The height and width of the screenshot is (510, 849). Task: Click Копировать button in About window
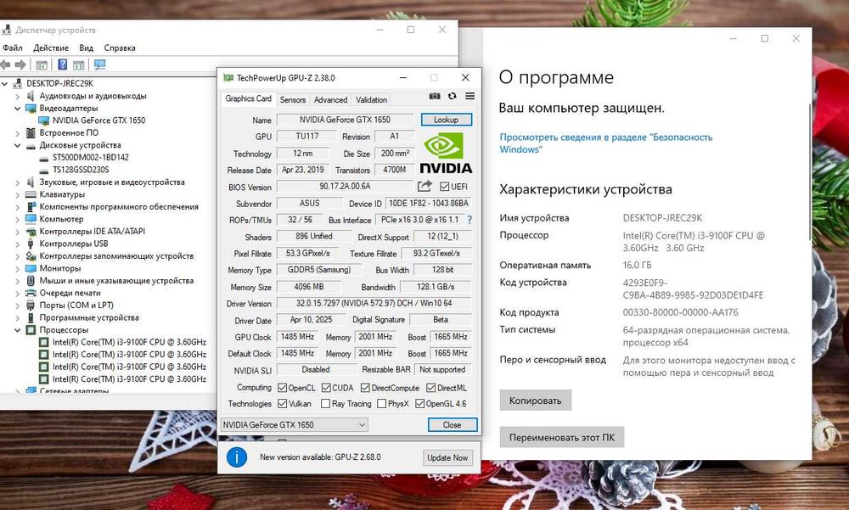[535, 401]
